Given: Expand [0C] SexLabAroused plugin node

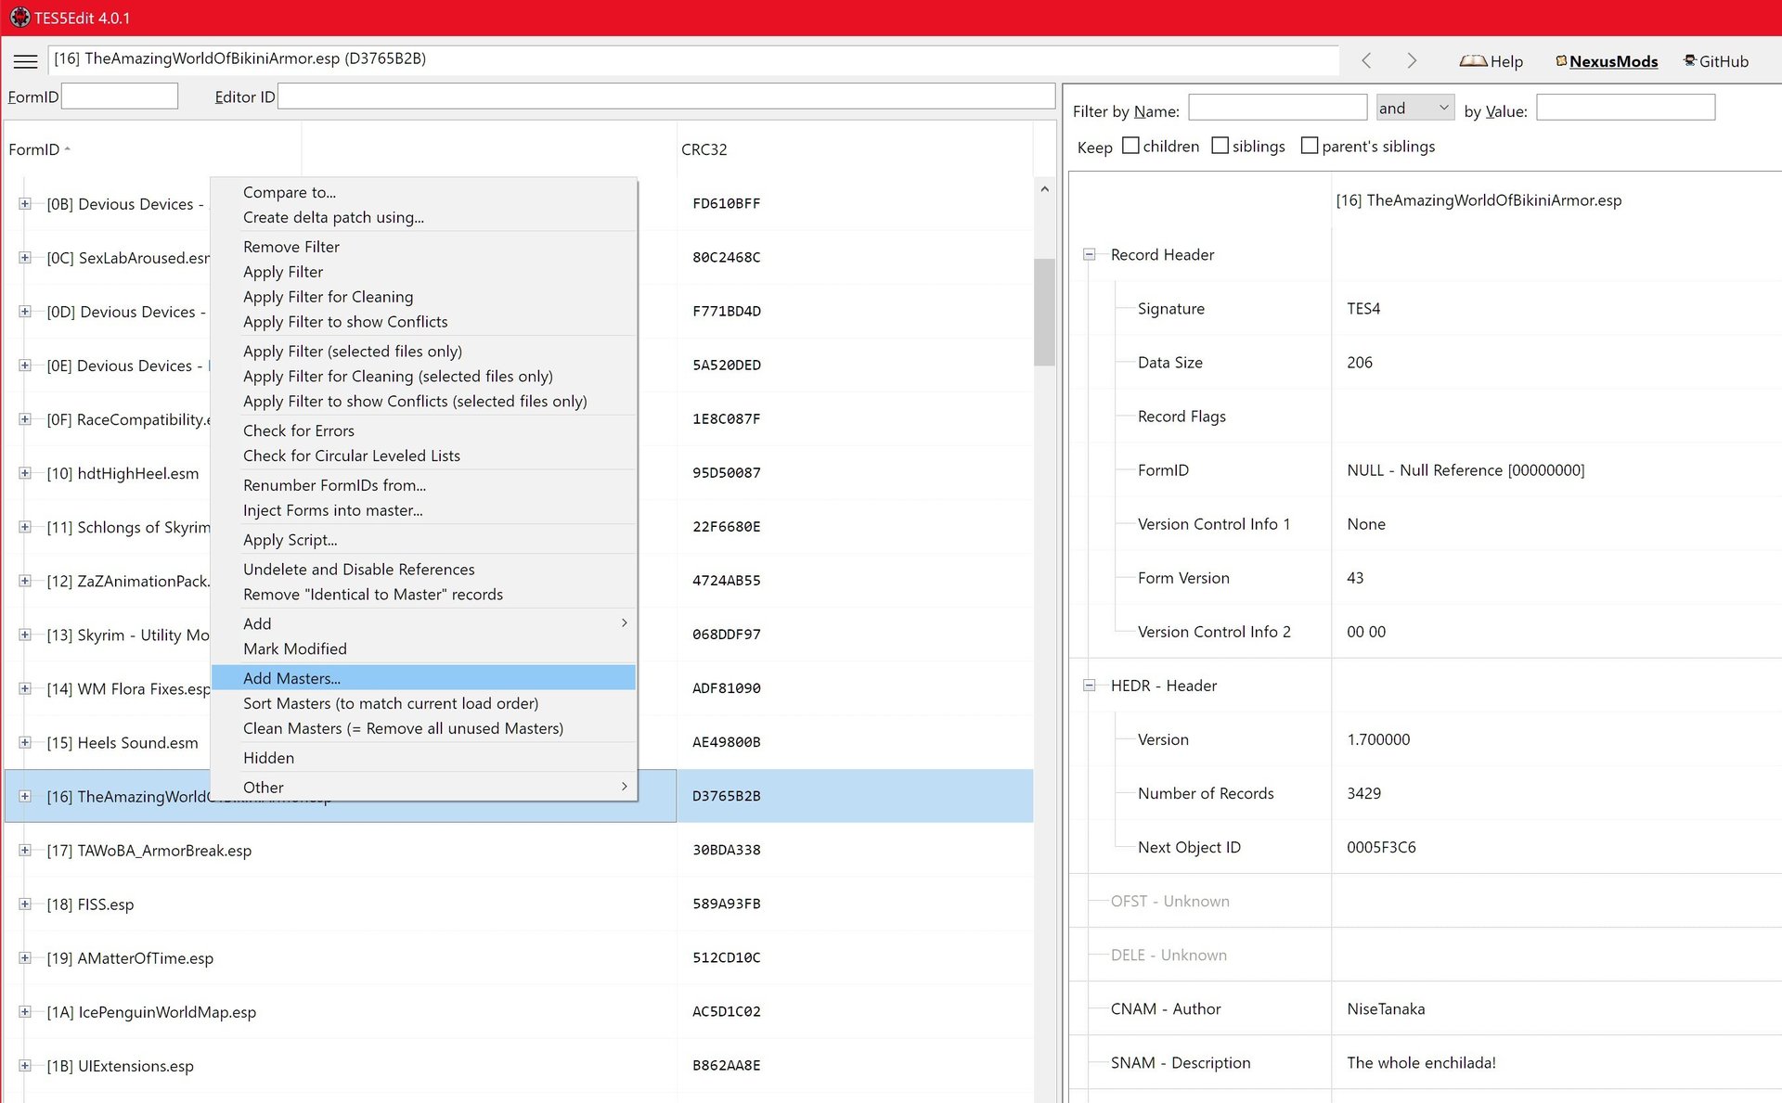Looking at the screenshot, I should click(x=25, y=258).
